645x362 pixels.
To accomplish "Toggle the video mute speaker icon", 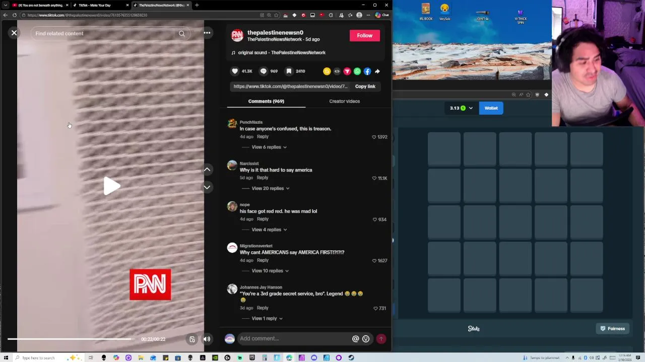I will pyautogui.click(x=207, y=339).
